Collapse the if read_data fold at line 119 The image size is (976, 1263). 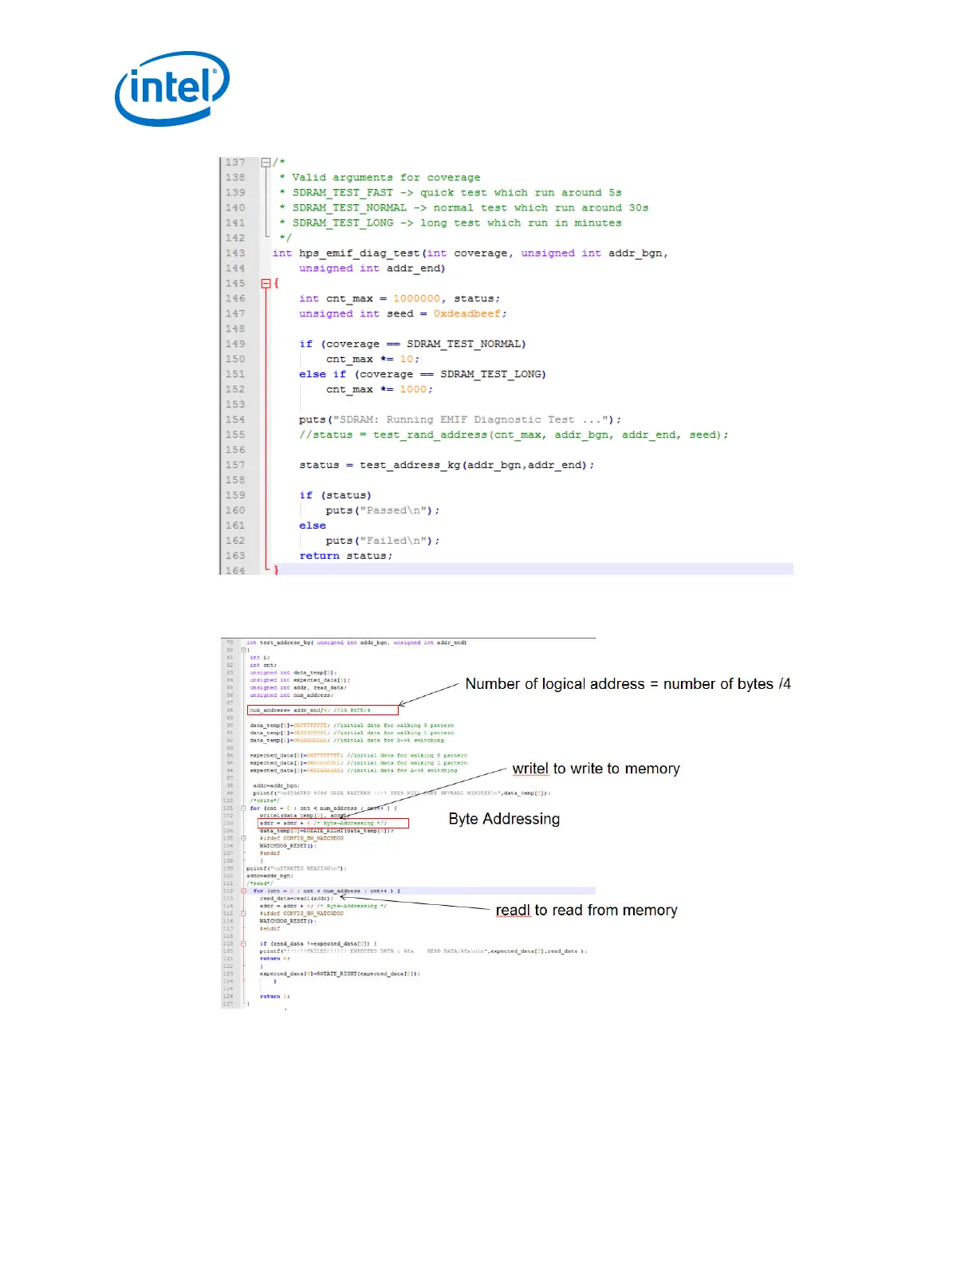(x=244, y=943)
